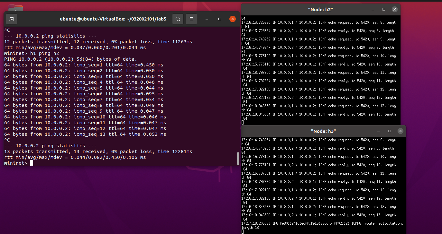Click the cursor block in Node: h2 window
The width and height of the screenshot is (442, 234).
point(243,123)
